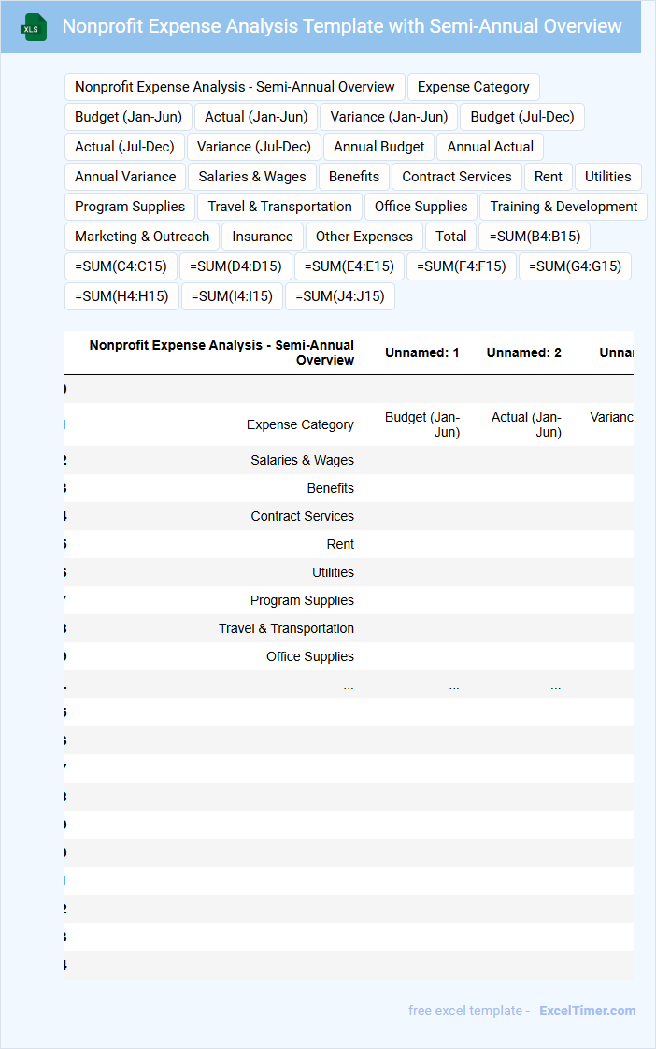Viewport: 656px width, 1049px height.
Task: Select the Total tag
Action: point(450,237)
